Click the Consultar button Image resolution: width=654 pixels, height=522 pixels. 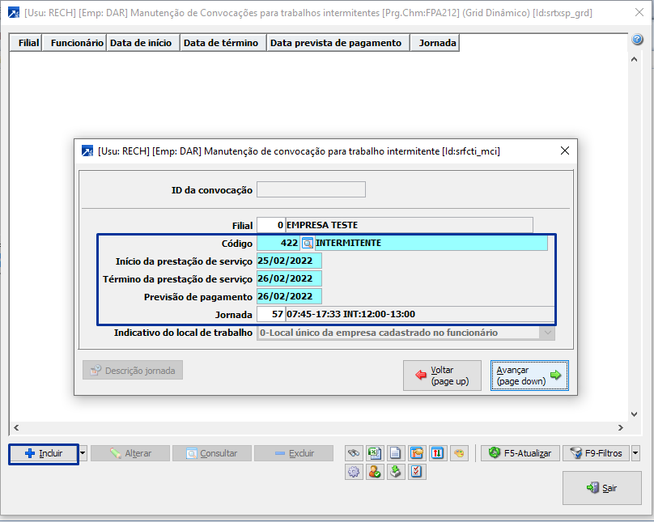click(x=212, y=453)
